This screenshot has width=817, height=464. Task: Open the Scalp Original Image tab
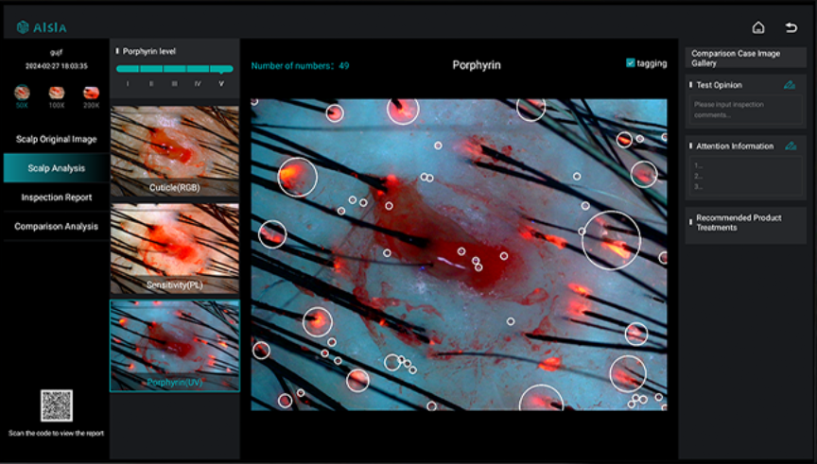(x=56, y=139)
